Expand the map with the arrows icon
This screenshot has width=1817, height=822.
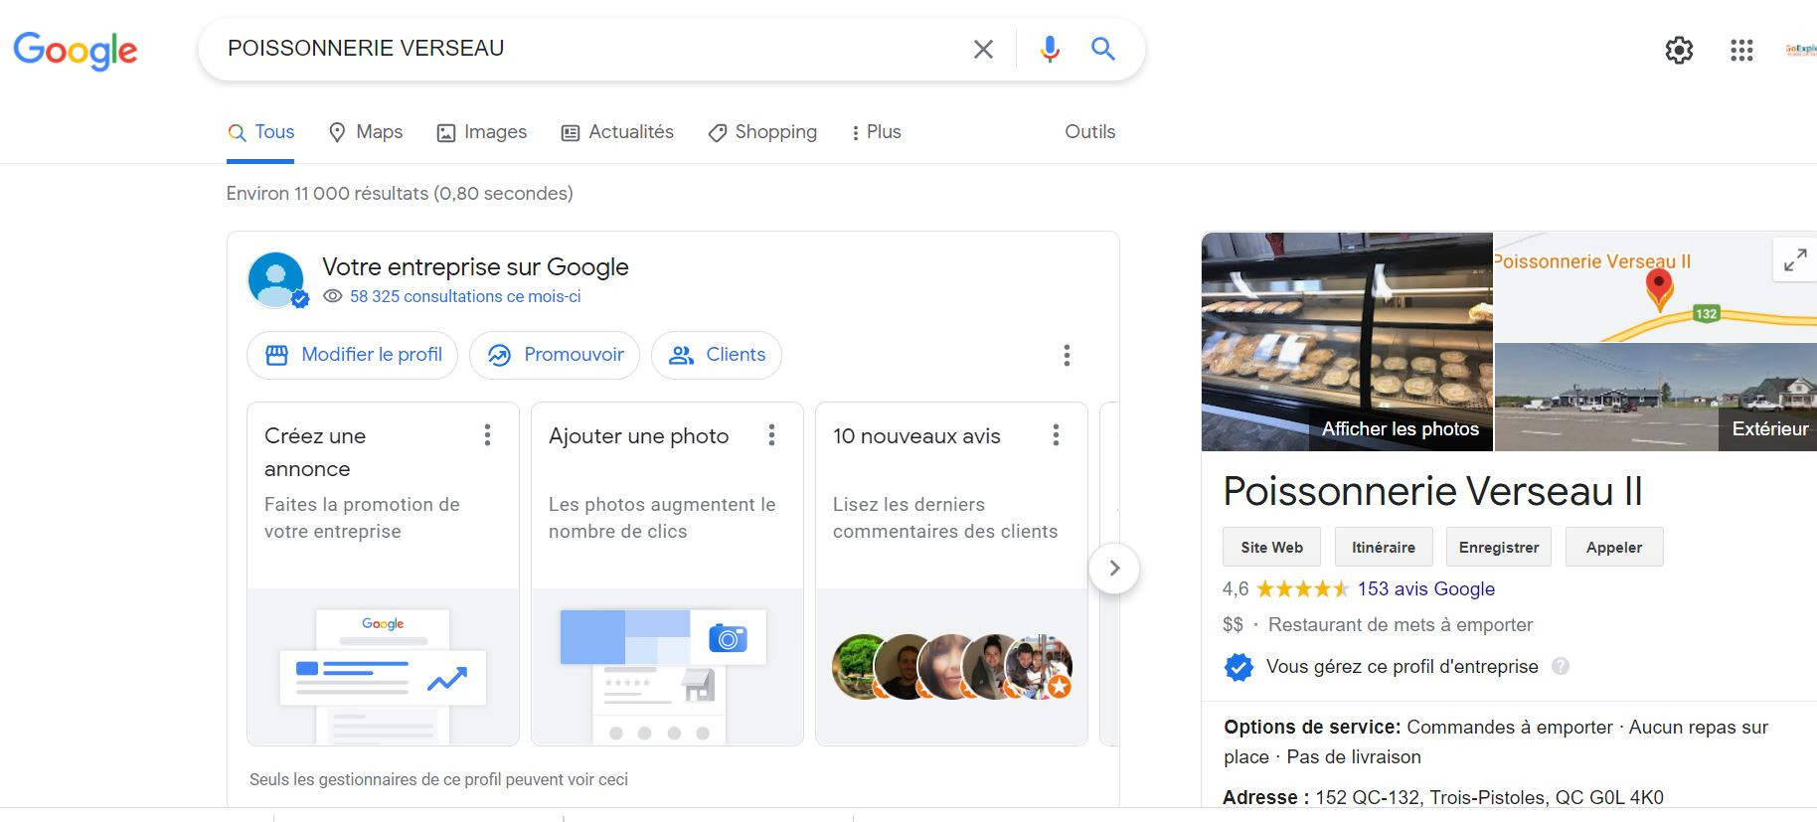(x=1795, y=260)
